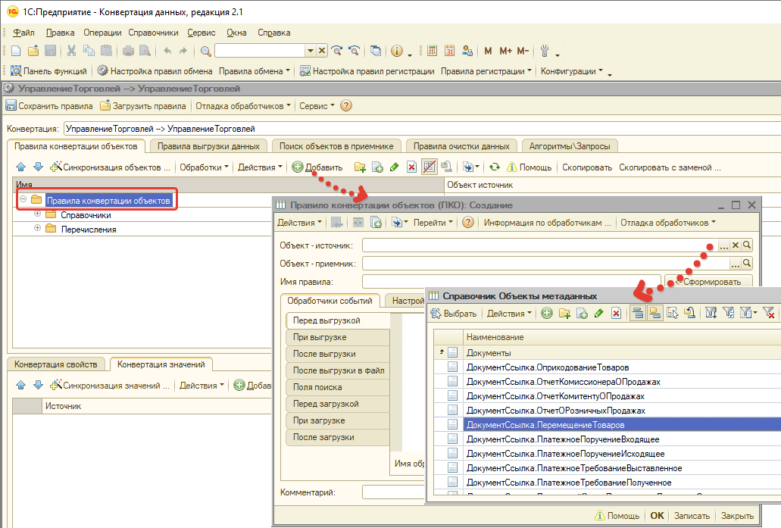
Task: Collapse the Правила конвертации объектов tree node
Action: tap(23, 199)
